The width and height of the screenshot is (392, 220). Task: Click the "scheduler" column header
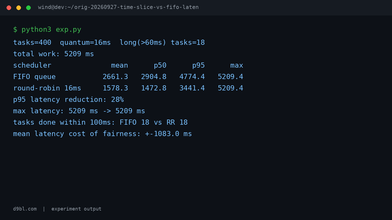[32, 65]
